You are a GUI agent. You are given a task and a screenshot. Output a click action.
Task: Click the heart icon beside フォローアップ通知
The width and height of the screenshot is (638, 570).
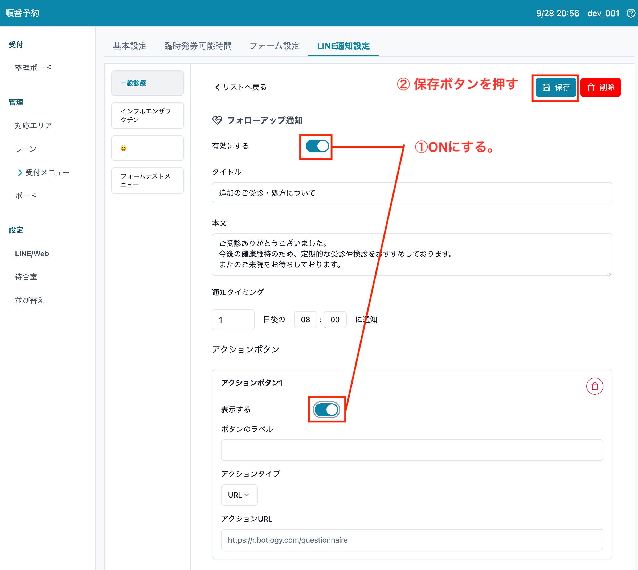tap(217, 120)
